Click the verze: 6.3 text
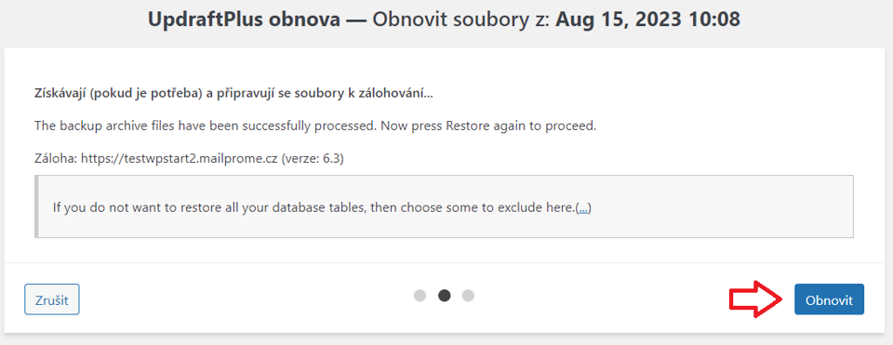The width and height of the screenshot is (893, 345). [x=313, y=158]
